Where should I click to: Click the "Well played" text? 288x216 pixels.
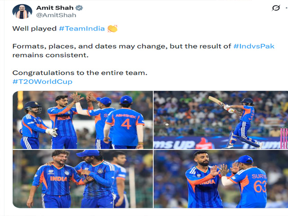tap(34, 29)
